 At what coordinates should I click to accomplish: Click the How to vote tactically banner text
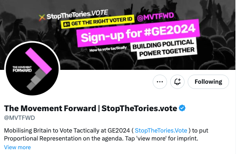pos(108,49)
